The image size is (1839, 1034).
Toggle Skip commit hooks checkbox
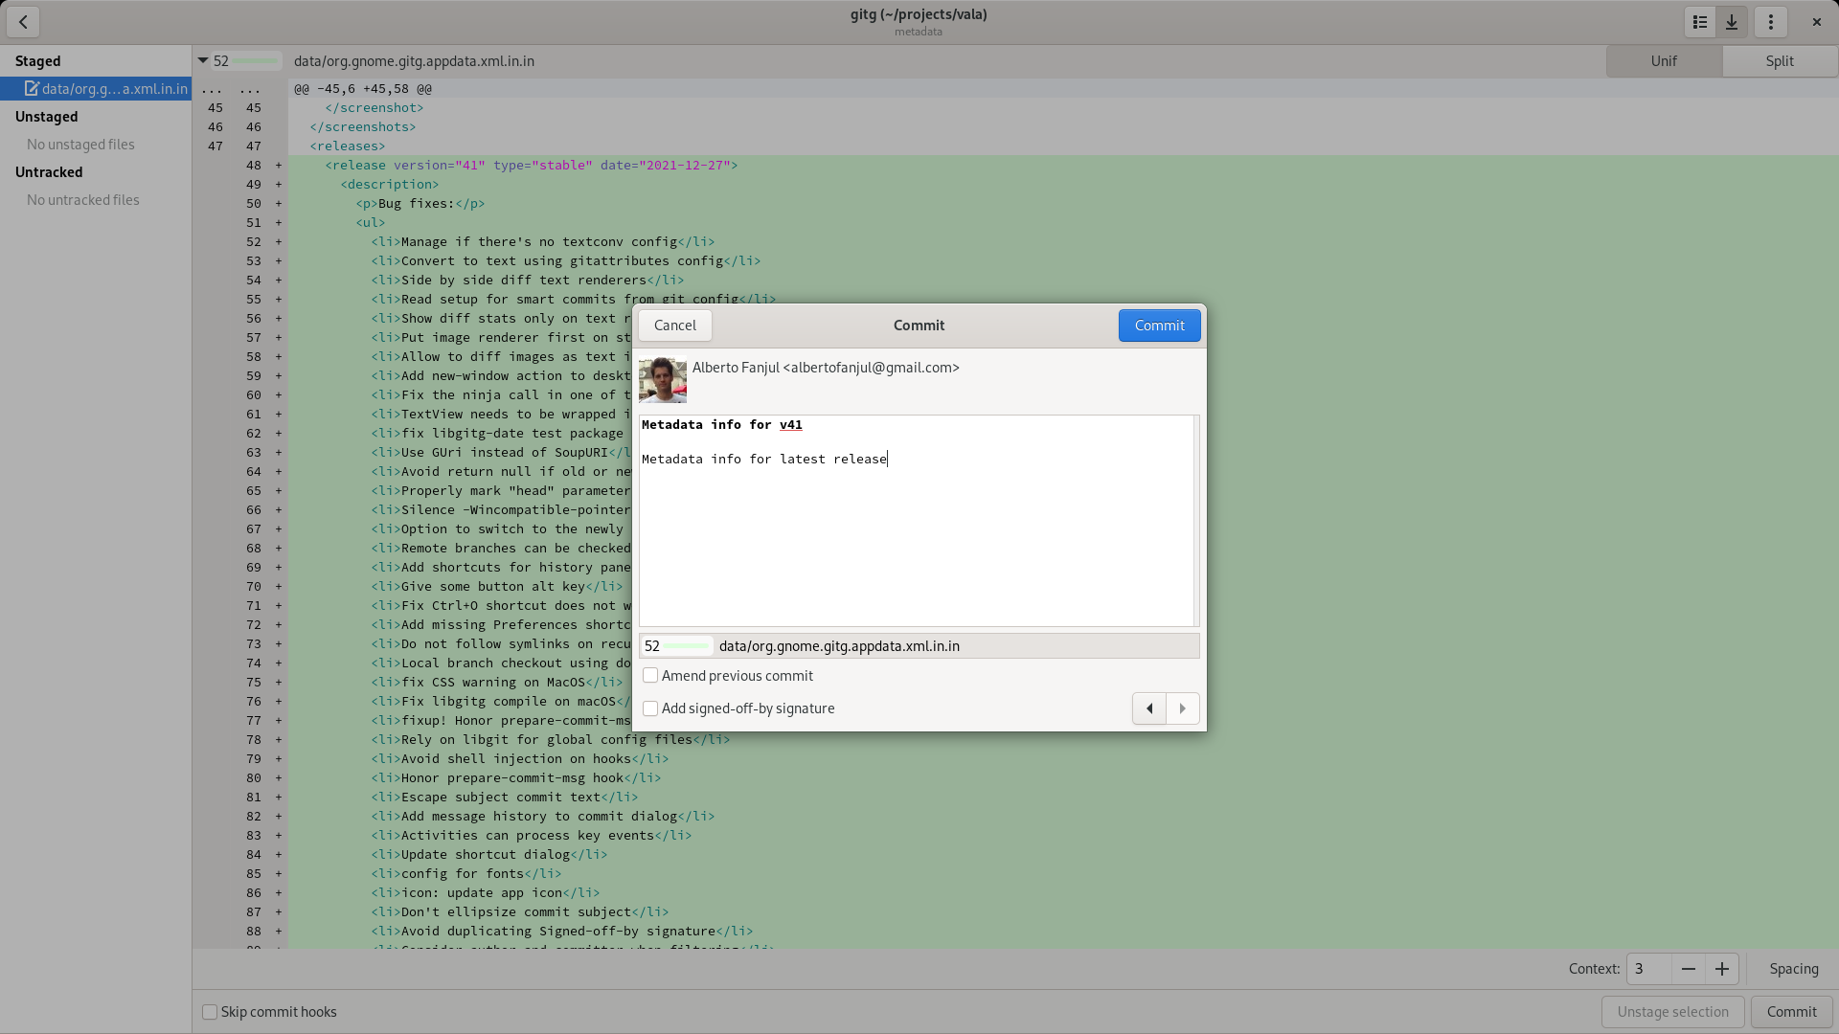pos(210,1012)
